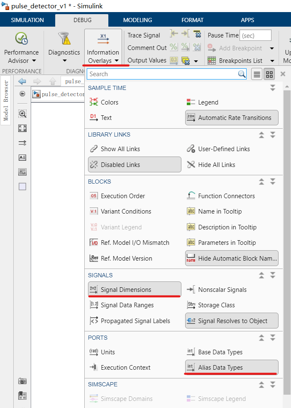The width and height of the screenshot is (291, 408).
Task: Click the remove all breakpoints icon by Trace Signal
Action: pyautogui.click(x=197, y=34)
